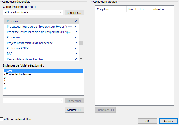Open the computer selection dropdown

pyautogui.click(x=61, y=12)
